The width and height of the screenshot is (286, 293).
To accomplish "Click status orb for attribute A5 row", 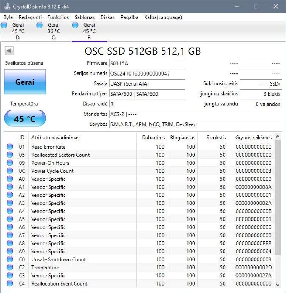I will (10, 219).
